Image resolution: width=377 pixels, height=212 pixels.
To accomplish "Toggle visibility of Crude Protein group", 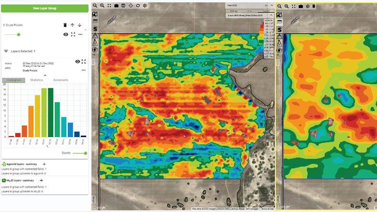I will coord(66,34).
